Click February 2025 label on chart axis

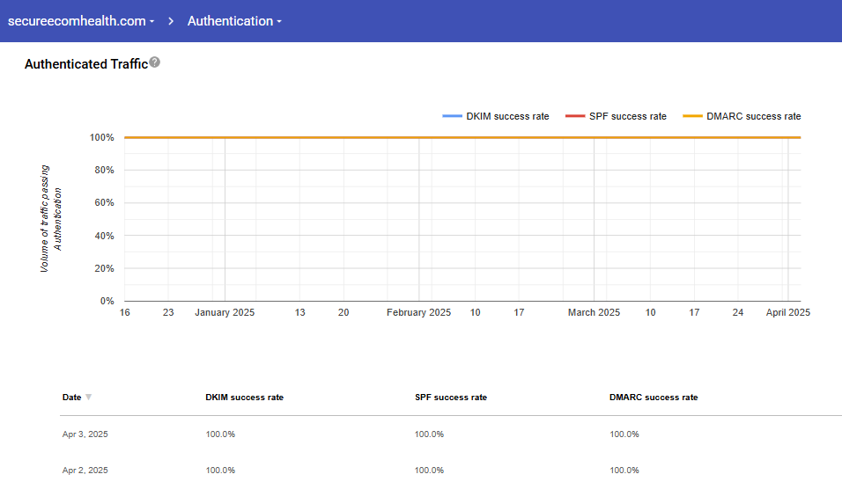418,312
